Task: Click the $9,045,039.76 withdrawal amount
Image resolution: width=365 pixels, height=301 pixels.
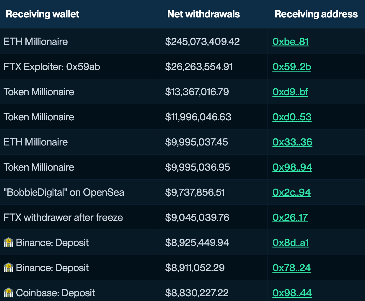Action: pos(197,218)
